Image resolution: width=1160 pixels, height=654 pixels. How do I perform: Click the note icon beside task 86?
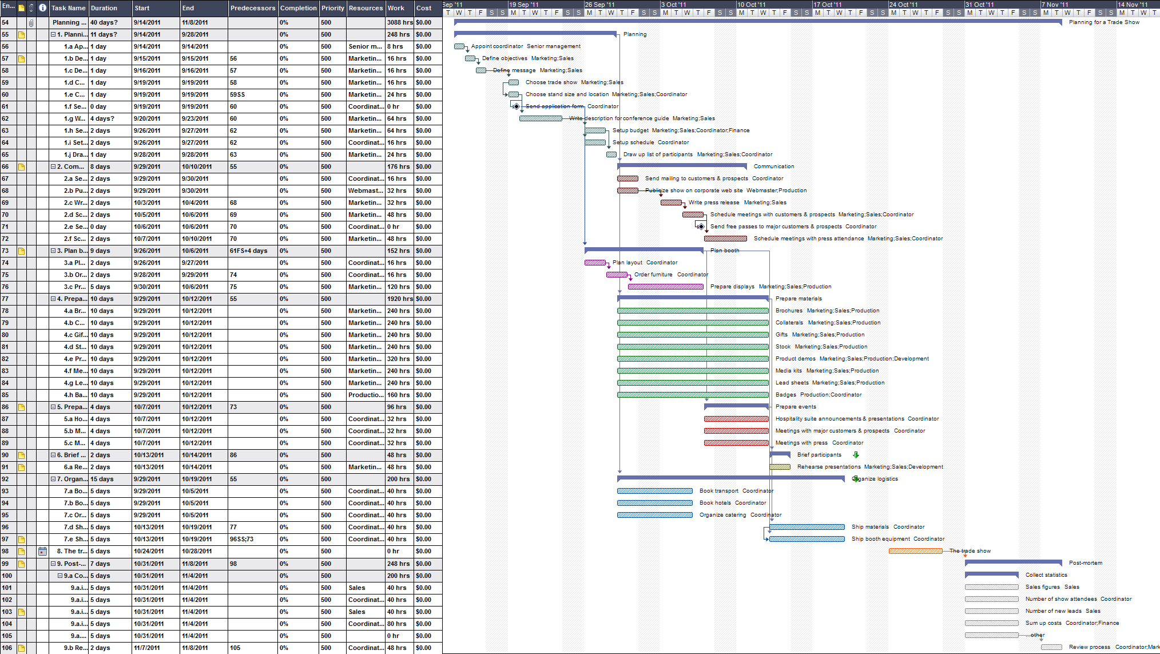click(20, 407)
